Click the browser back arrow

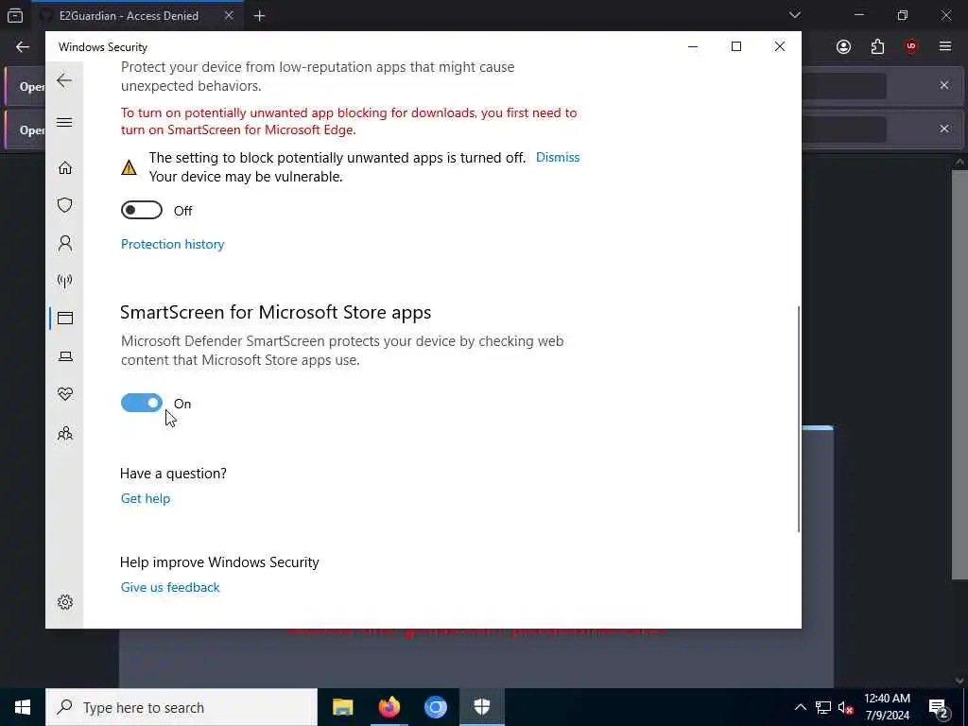[x=23, y=47]
